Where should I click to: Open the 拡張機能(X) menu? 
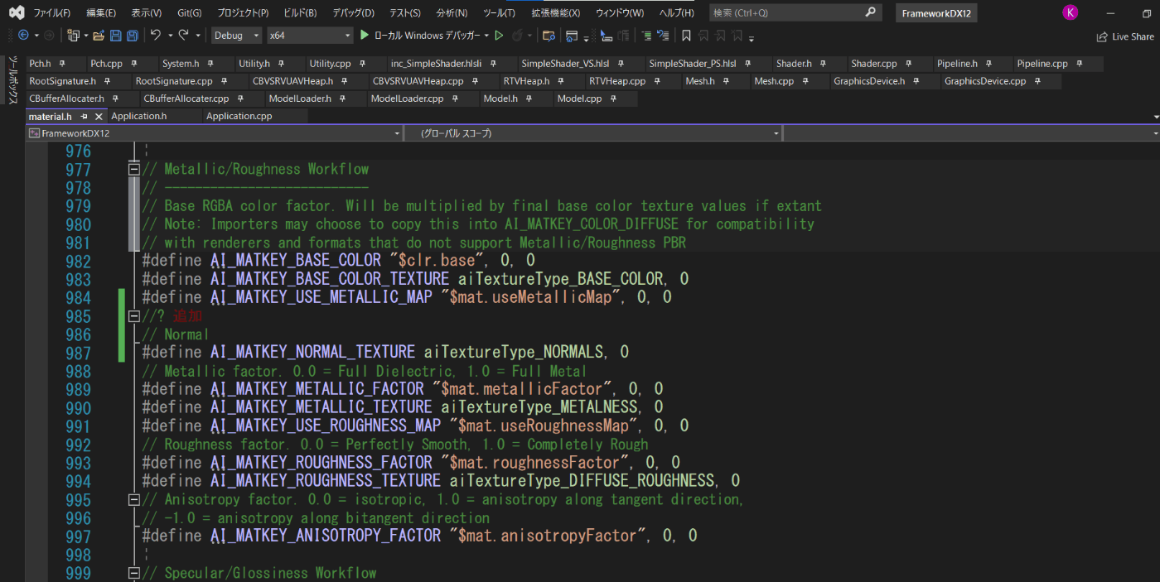[x=555, y=13]
